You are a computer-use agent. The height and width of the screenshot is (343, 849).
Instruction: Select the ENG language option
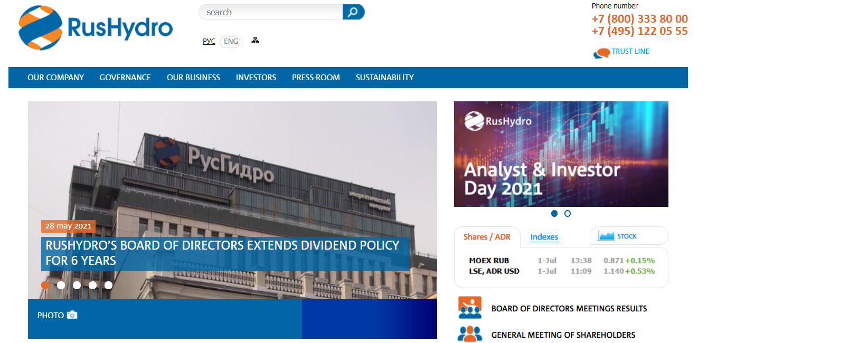coord(231,41)
